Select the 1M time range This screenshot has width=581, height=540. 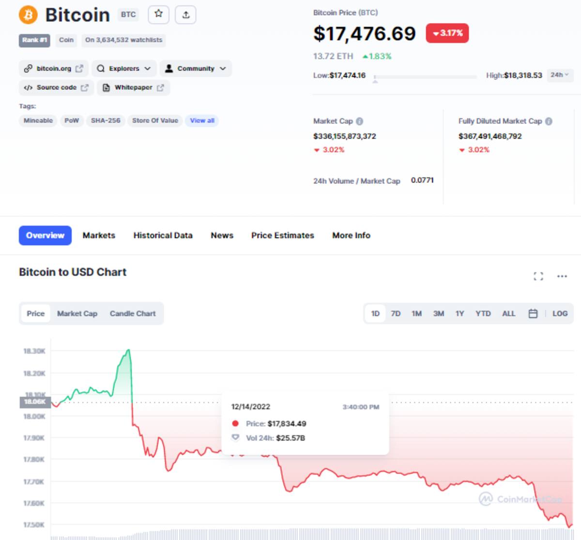(416, 314)
